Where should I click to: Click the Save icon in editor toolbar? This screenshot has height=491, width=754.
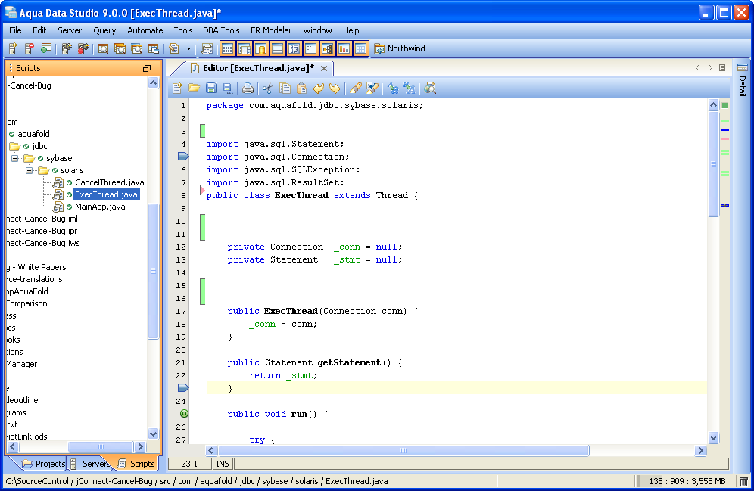211,89
